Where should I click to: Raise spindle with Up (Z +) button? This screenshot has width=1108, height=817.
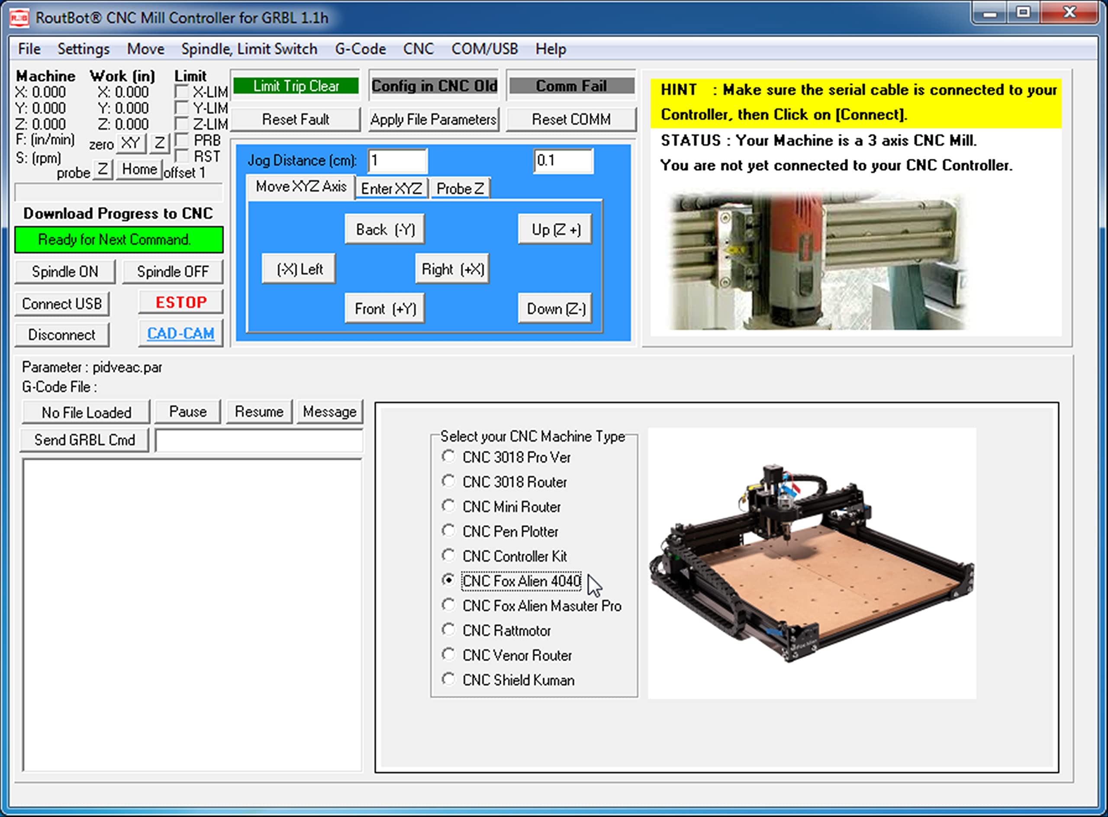pyautogui.click(x=555, y=229)
